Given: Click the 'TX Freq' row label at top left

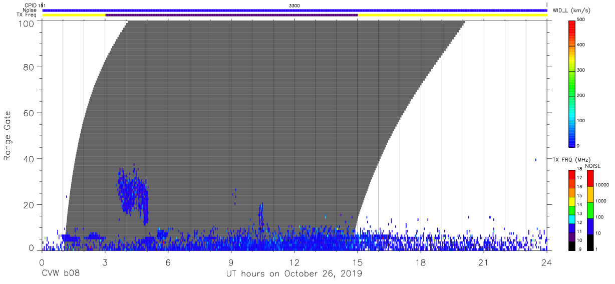Looking at the screenshot, I should (27, 15).
